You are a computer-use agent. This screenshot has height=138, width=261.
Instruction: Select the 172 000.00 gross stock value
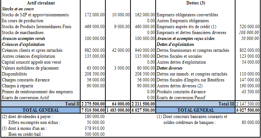[x=95, y=15]
